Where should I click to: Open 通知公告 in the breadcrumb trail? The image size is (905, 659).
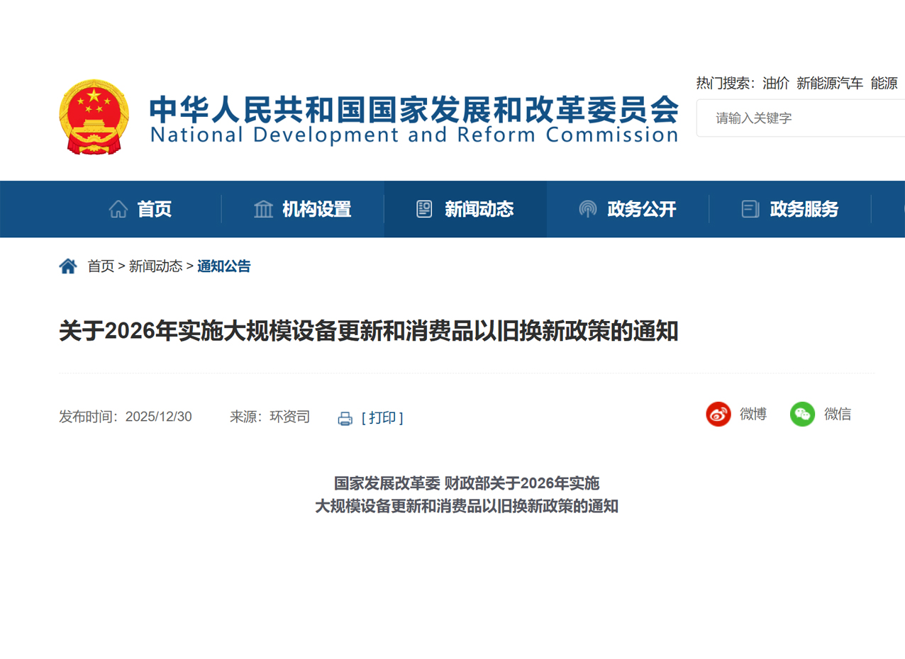(x=223, y=266)
